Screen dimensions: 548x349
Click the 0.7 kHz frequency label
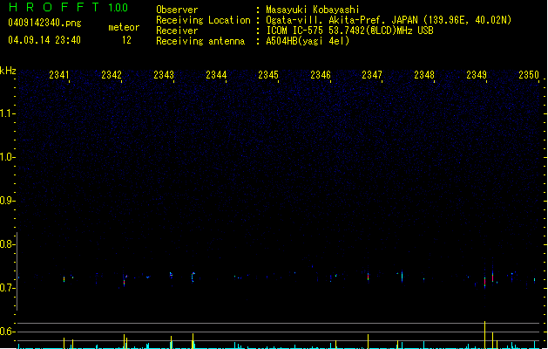pyautogui.click(x=7, y=288)
